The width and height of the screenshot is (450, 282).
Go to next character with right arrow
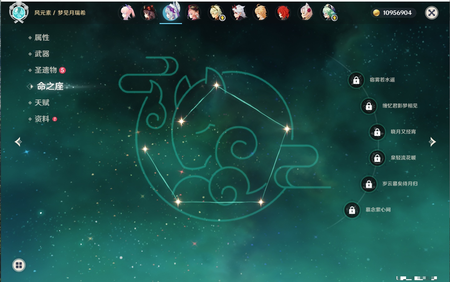[432, 142]
